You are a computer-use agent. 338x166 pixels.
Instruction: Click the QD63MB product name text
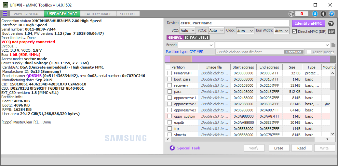point(34,76)
